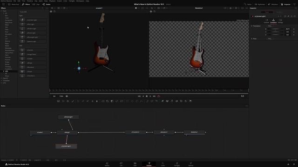The height and width of the screenshot is (167, 298).
Task: Toggle keyframe for Z translation
Action: (294, 35)
